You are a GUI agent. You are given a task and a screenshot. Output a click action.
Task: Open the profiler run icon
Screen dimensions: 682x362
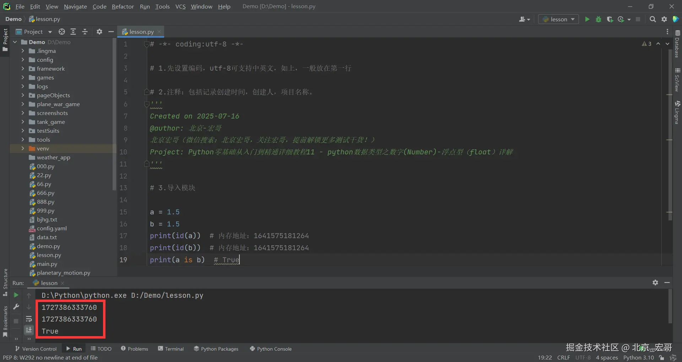[621, 19]
